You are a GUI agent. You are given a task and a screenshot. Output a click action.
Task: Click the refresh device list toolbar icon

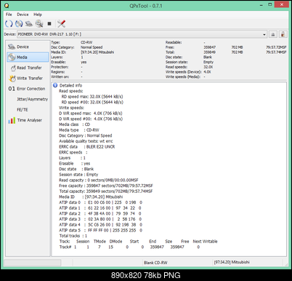click(x=9, y=23)
